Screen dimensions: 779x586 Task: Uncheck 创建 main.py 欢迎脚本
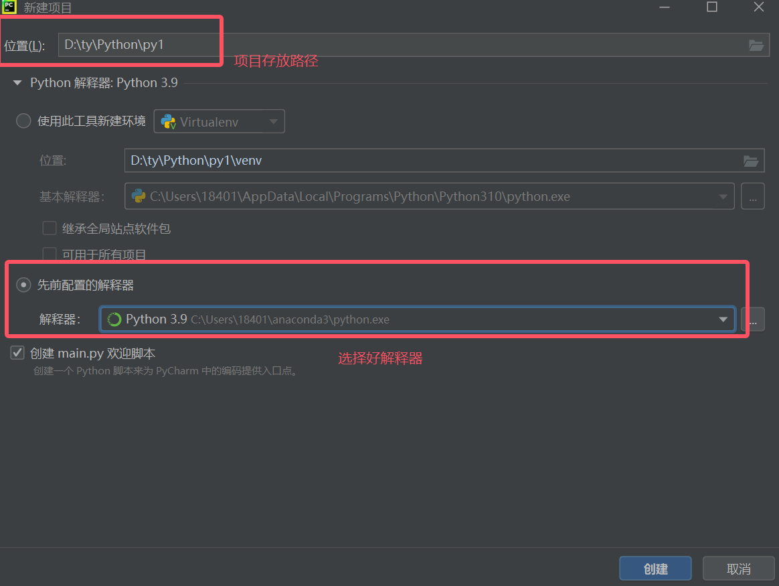coord(17,352)
